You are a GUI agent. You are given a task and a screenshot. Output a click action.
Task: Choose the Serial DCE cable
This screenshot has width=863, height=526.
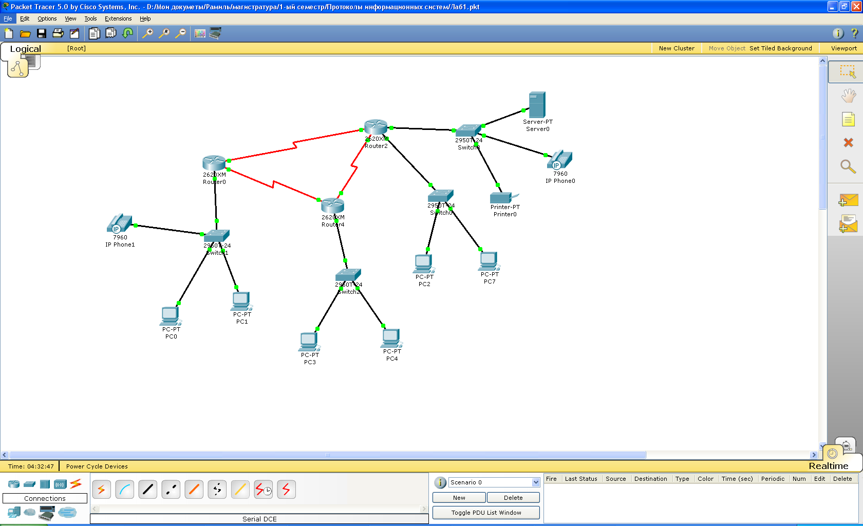pyautogui.click(x=264, y=490)
